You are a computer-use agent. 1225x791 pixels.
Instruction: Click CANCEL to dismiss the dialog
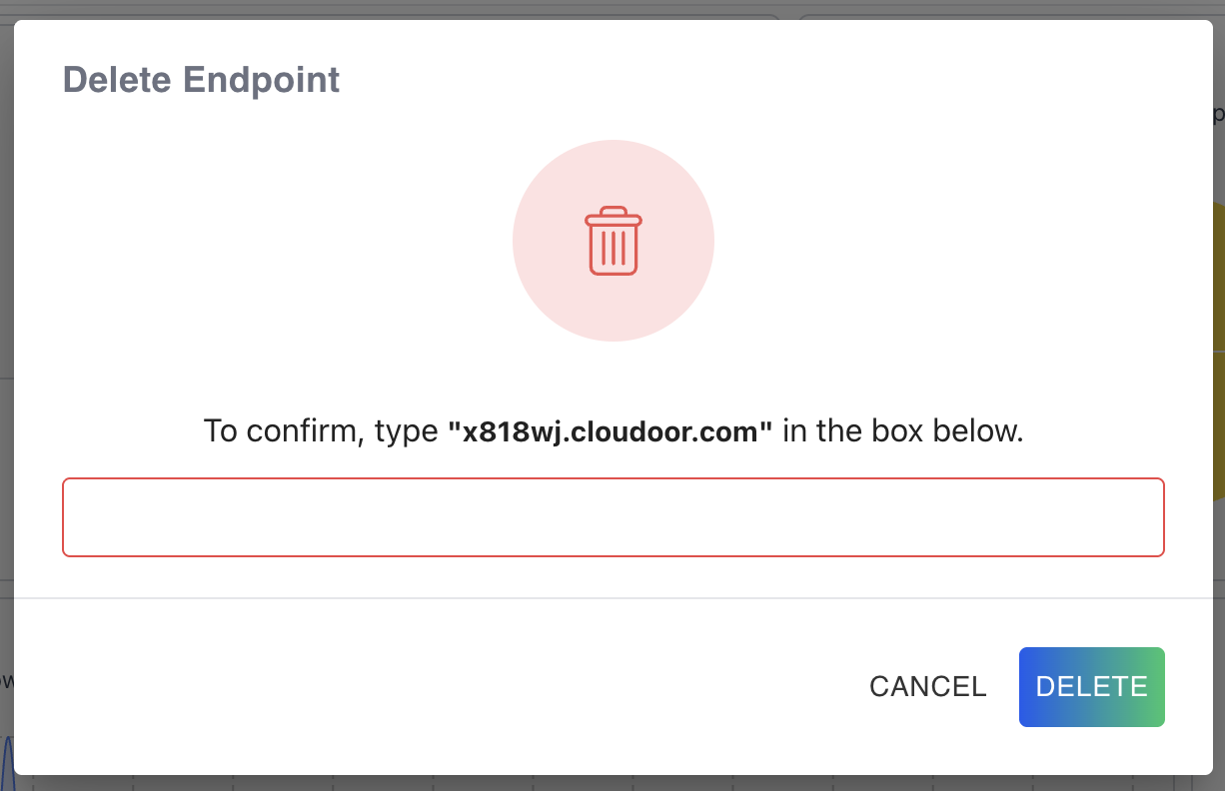point(927,687)
